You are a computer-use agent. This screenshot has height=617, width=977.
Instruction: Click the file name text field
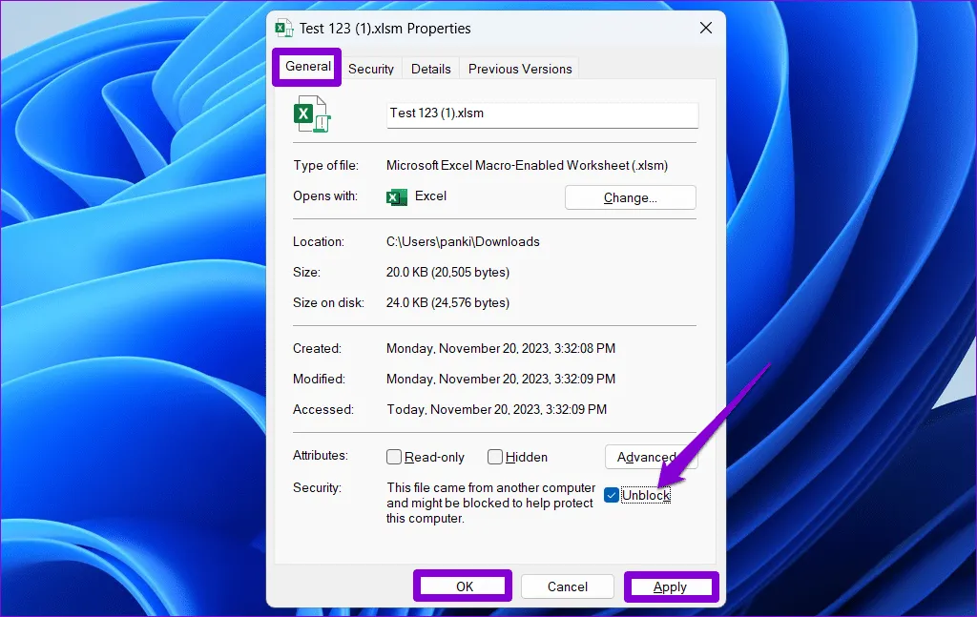pos(542,113)
